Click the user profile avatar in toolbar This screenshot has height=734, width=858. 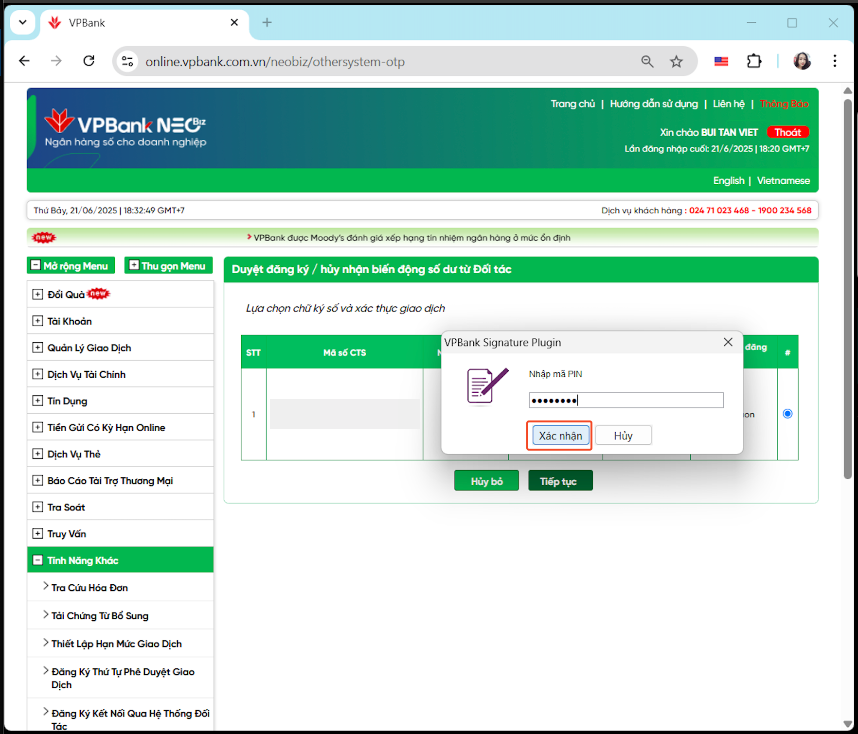[x=802, y=61]
